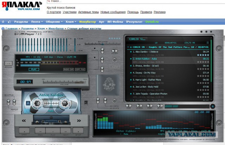The image size is (225, 145).
Task: Flip the ADD playlist switch
Action: 128,106
